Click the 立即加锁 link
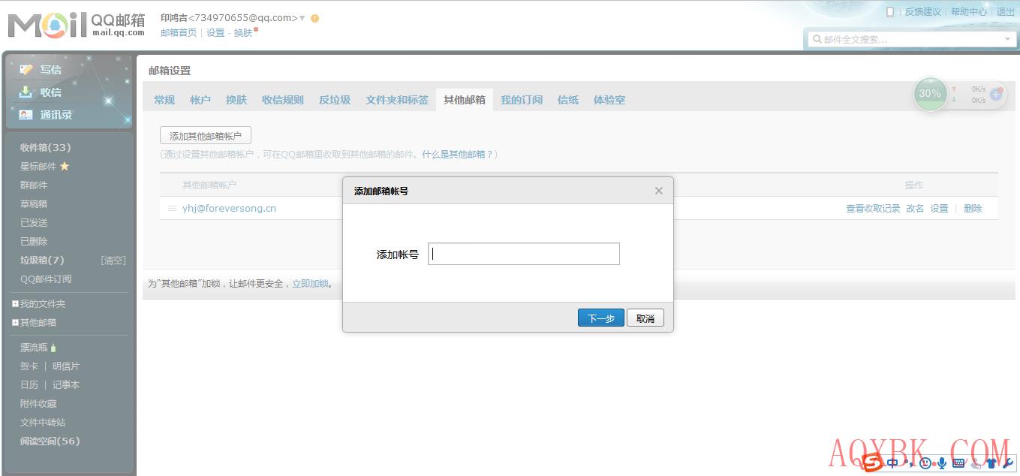This screenshot has width=1020, height=476. 310,284
